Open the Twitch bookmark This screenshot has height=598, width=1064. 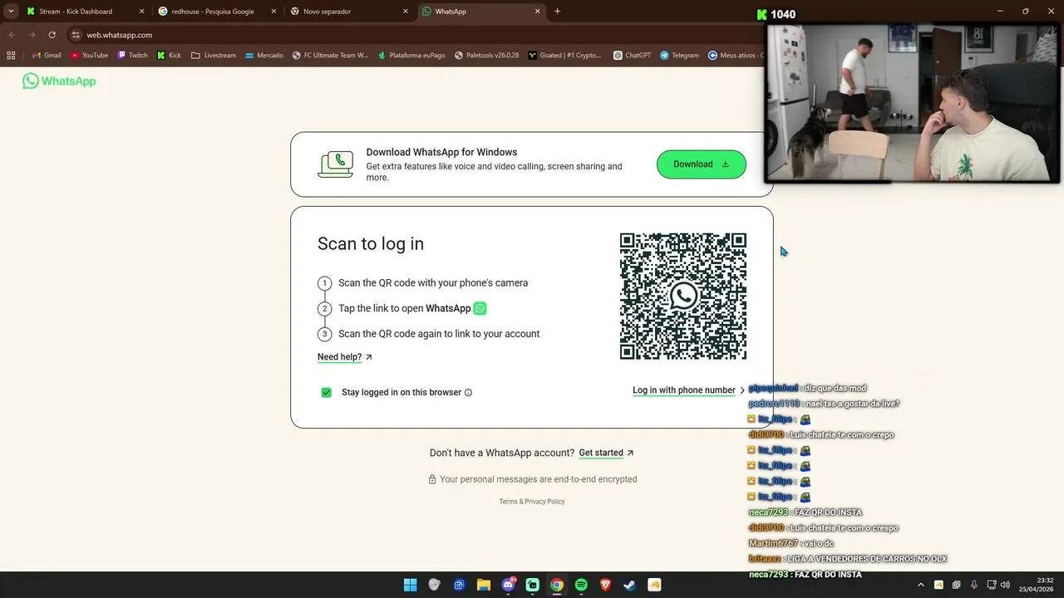[x=132, y=56]
